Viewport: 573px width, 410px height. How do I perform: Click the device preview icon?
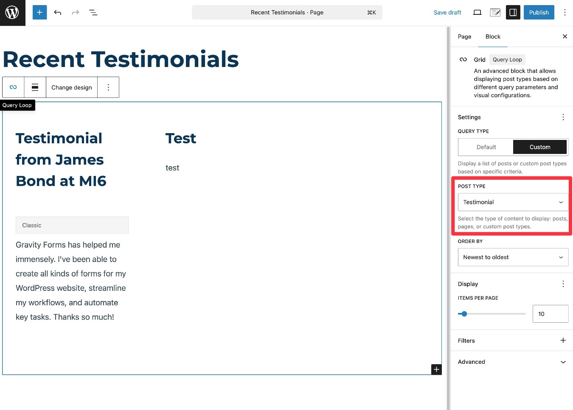point(477,12)
